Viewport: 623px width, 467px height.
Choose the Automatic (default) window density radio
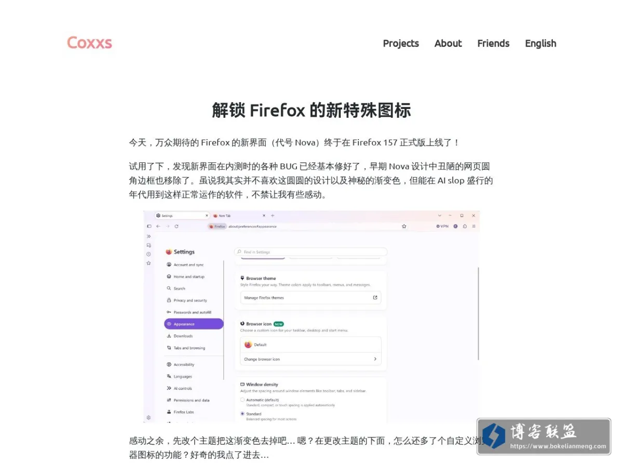pyautogui.click(x=242, y=400)
